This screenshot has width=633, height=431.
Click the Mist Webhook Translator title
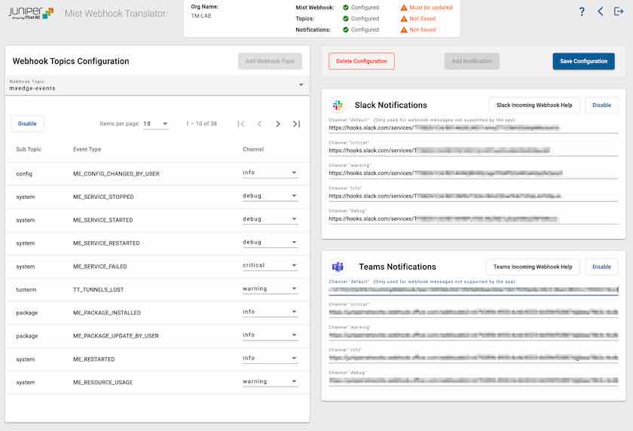115,14
